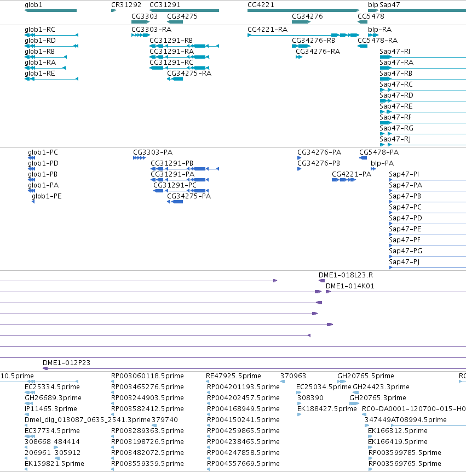The height and width of the screenshot is (472, 466).
Task: Select EST EK188427.5prime
Action: [327, 409]
